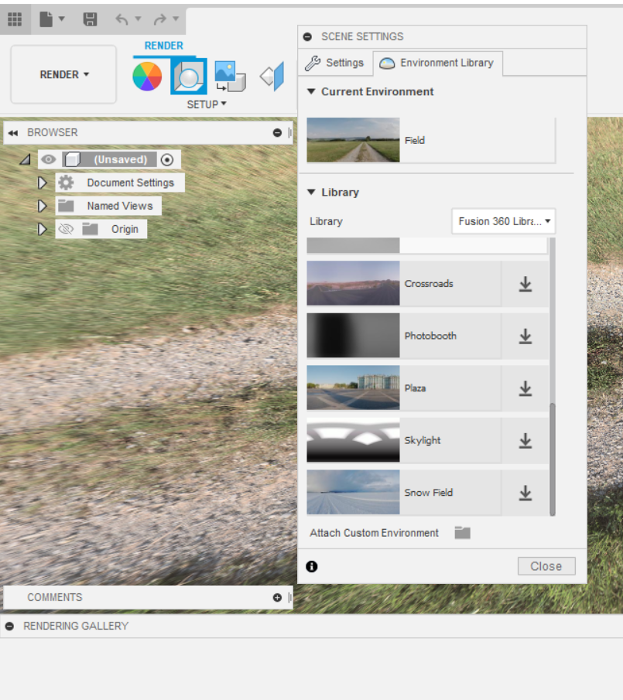Expand the Comments panel plus icon
Screen dimensions: 623x700
277,597
